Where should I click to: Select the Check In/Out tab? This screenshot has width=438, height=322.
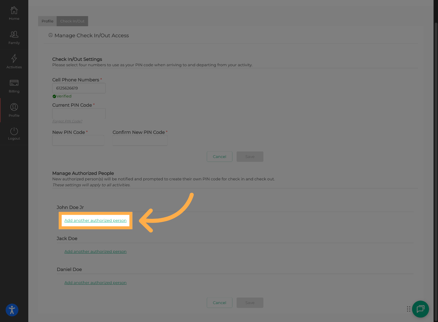pyautogui.click(x=72, y=21)
